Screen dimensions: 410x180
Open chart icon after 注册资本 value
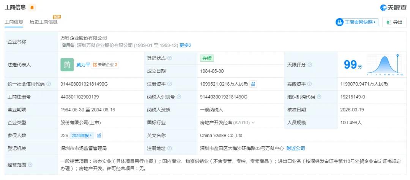[253, 84]
